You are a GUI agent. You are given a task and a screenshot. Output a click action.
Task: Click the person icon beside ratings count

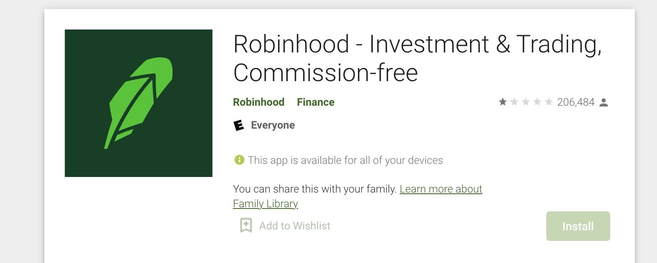point(604,102)
